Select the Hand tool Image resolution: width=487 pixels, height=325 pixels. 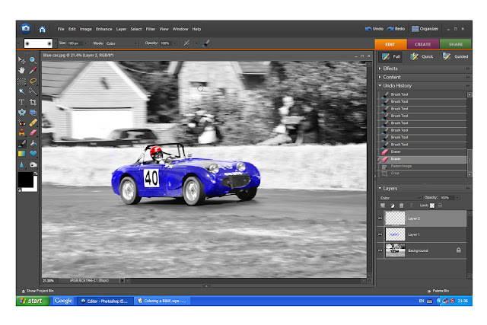(22, 70)
